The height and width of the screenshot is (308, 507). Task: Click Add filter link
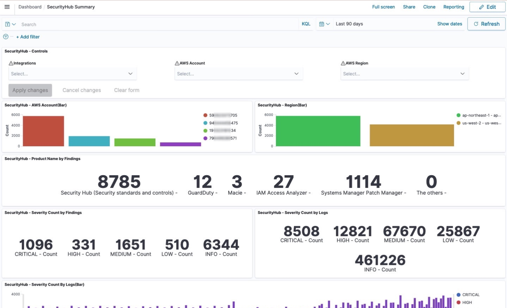pos(28,37)
